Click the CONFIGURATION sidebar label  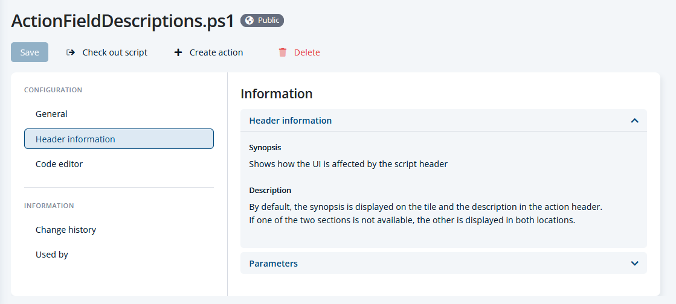pos(53,90)
